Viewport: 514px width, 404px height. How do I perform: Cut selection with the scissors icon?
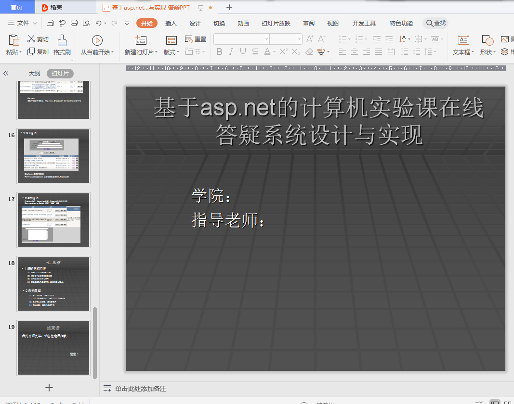pyautogui.click(x=31, y=39)
